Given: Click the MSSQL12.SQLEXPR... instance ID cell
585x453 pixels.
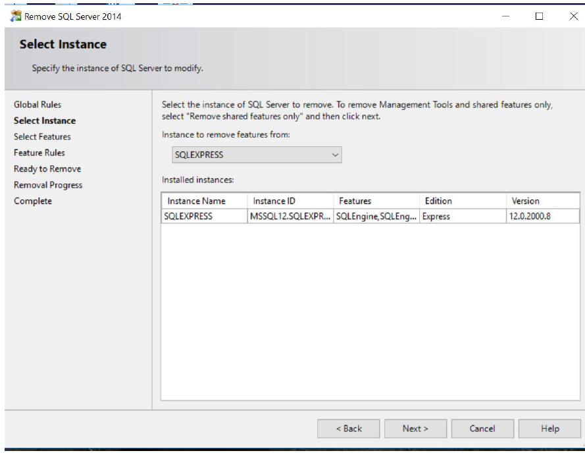Looking at the screenshot, I should 290,216.
